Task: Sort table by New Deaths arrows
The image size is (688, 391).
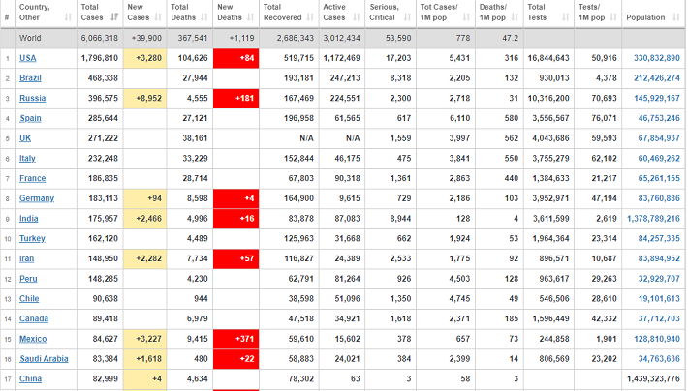Action: 251,17
